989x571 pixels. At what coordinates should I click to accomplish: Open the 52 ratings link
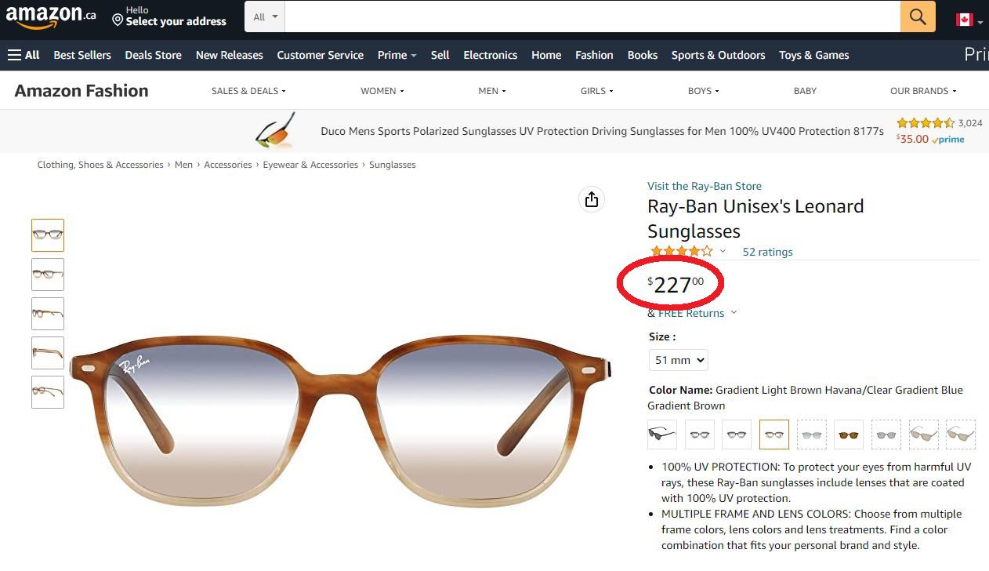click(x=767, y=252)
